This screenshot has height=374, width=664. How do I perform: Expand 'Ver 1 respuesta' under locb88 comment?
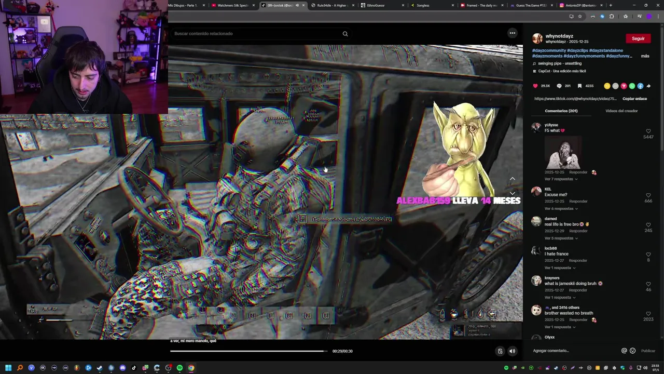pyautogui.click(x=560, y=268)
